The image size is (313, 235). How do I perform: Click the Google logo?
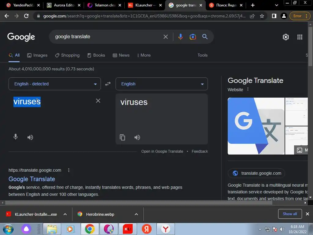(x=21, y=37)
